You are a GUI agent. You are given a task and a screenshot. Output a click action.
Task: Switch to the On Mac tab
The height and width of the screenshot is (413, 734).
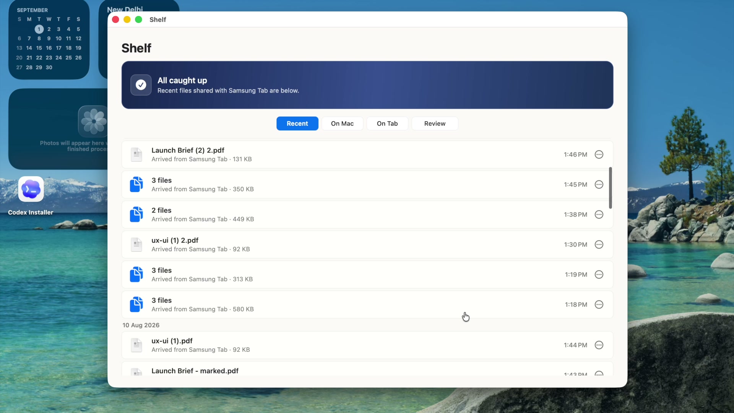pos(343,124)
